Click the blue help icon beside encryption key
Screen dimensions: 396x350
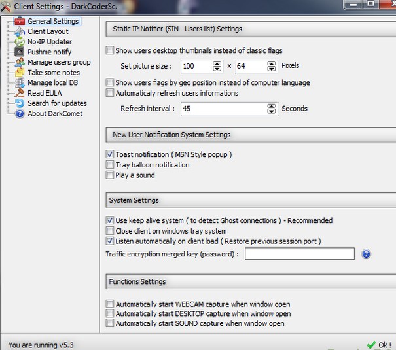point(367,254)
